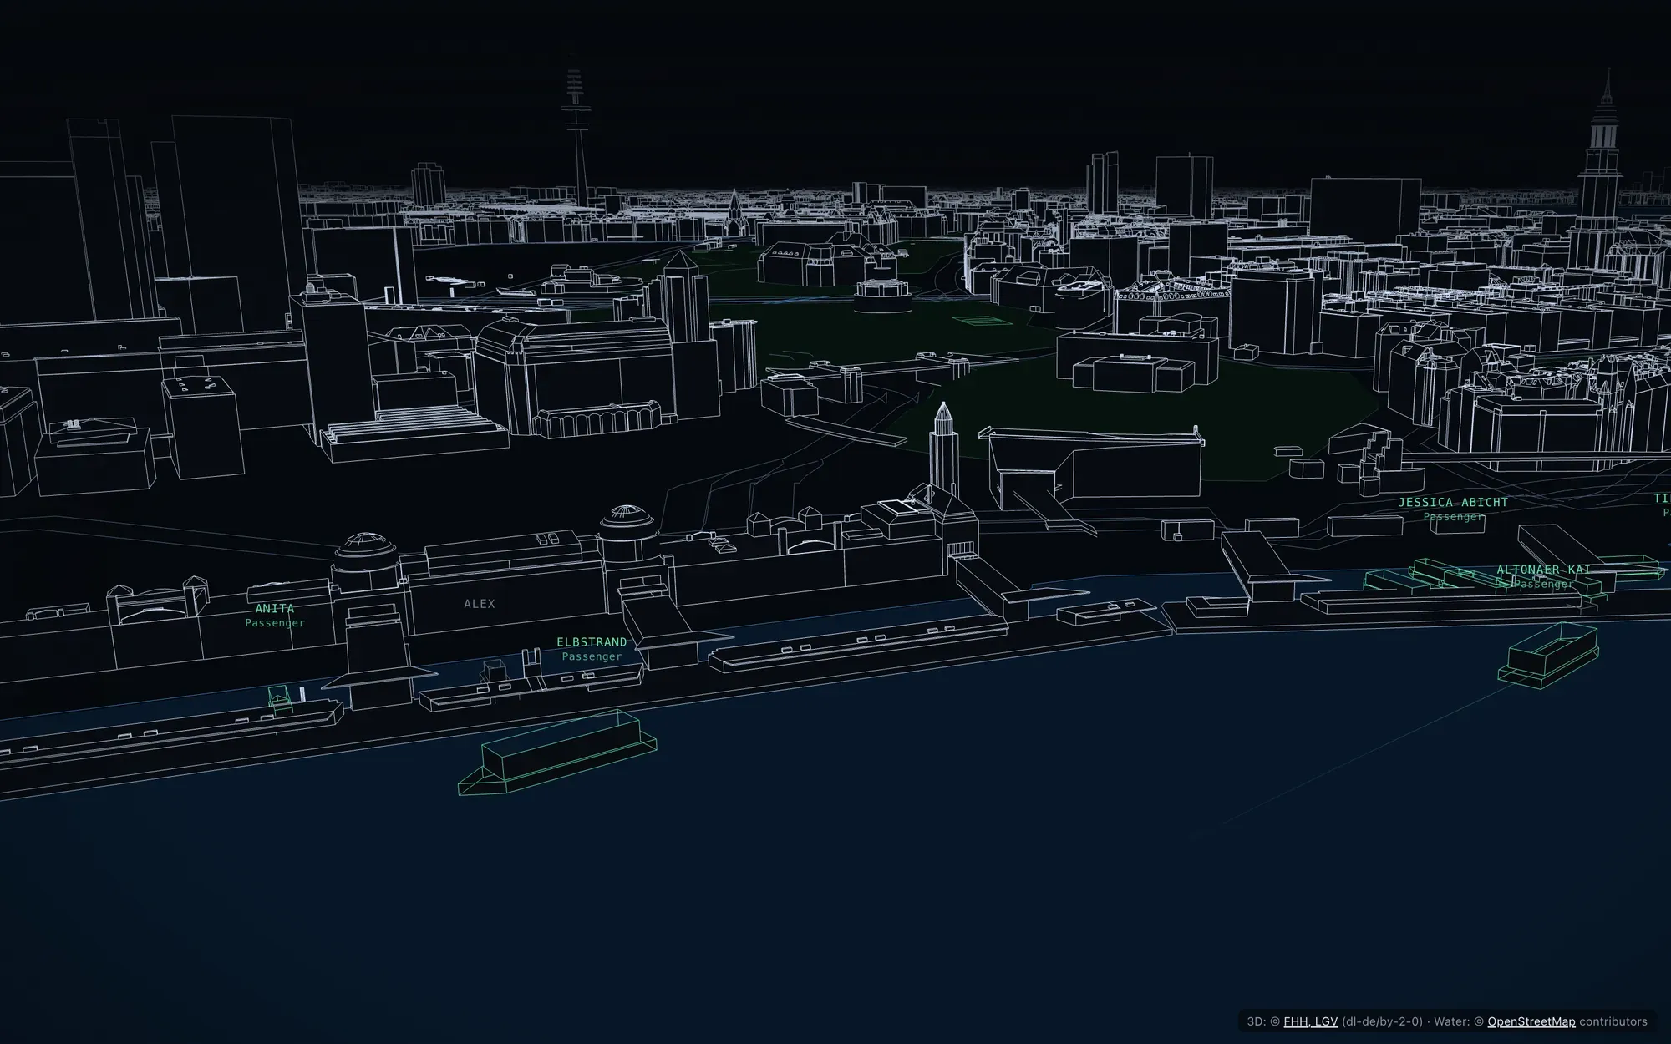
Task: Select the ANITA passenger ship label
Action: coord(275,615)
